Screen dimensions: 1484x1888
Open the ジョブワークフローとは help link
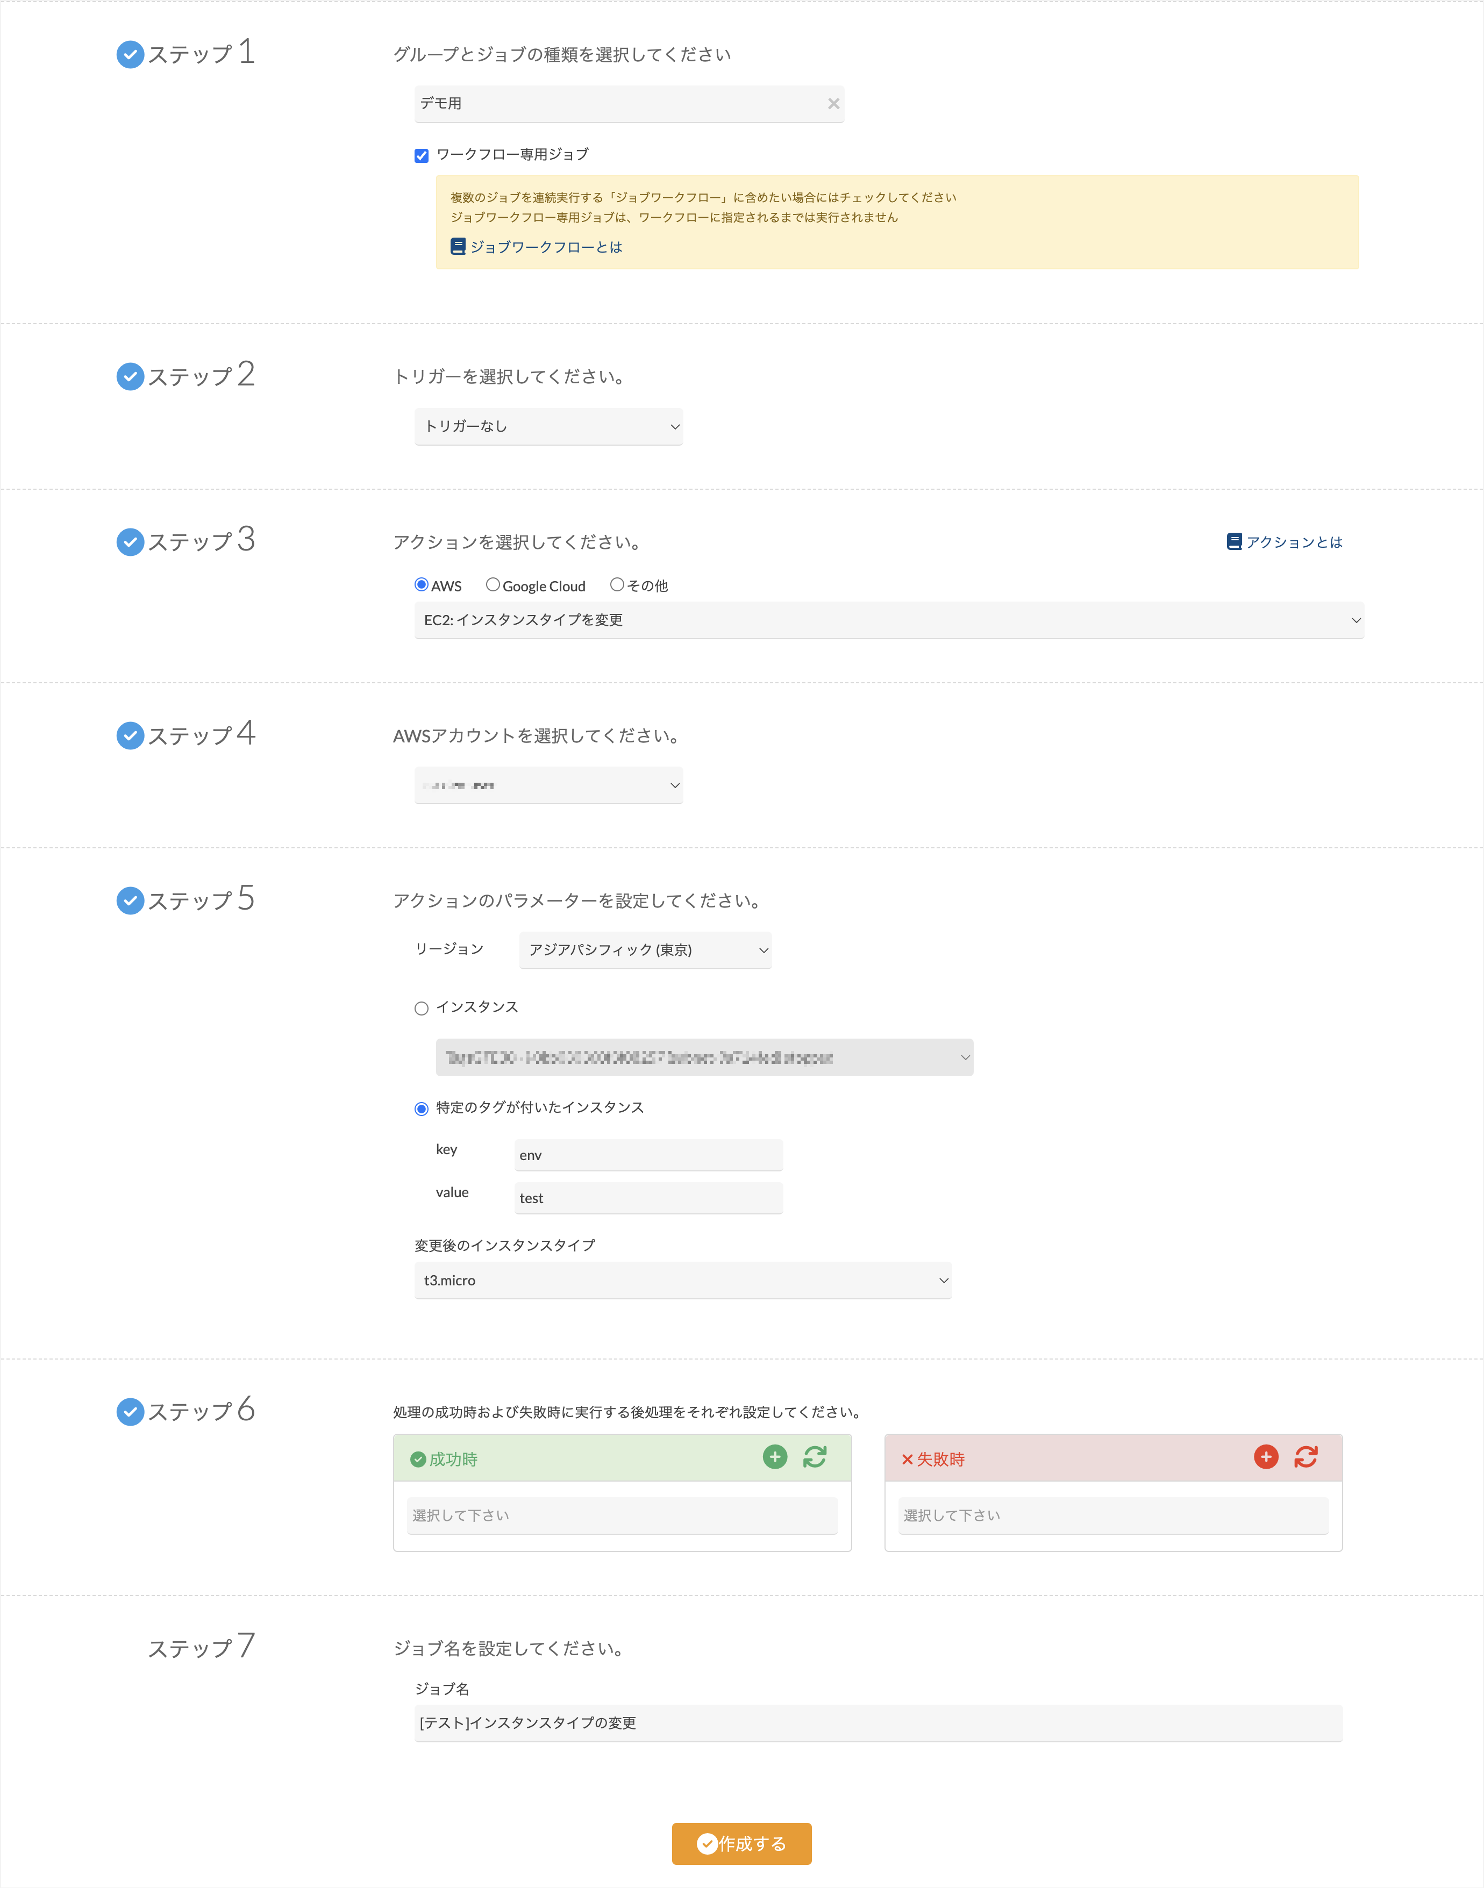click(x=546, y=247)
